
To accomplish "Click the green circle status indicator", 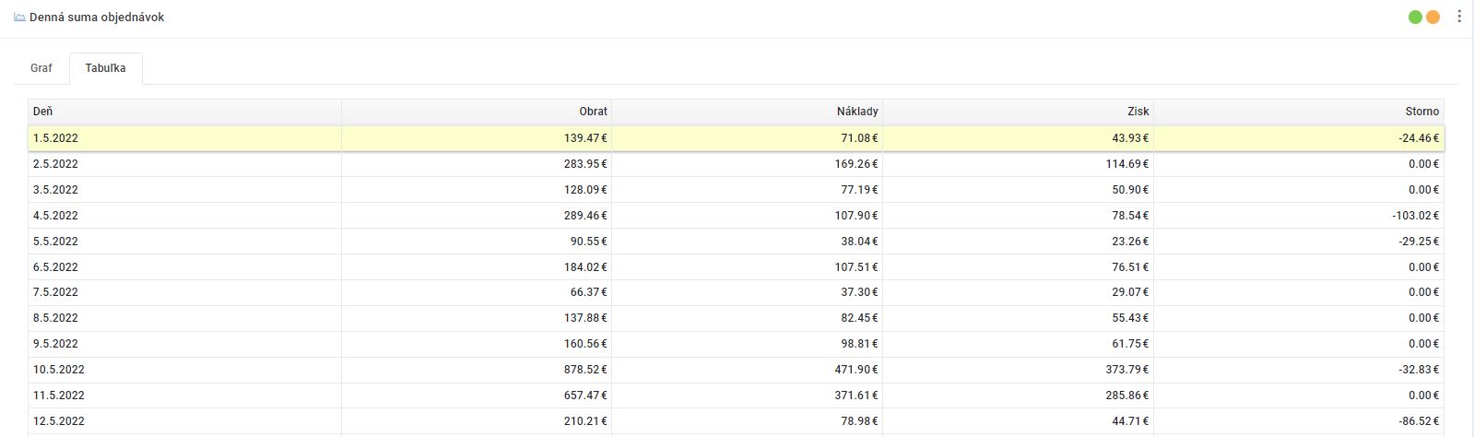I will click(x=1415, y=18).
